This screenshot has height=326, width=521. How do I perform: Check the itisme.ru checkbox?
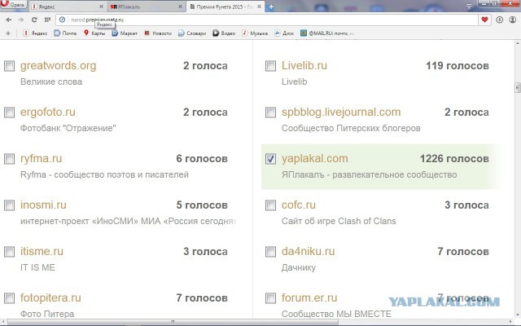click(x=9, y=252)
